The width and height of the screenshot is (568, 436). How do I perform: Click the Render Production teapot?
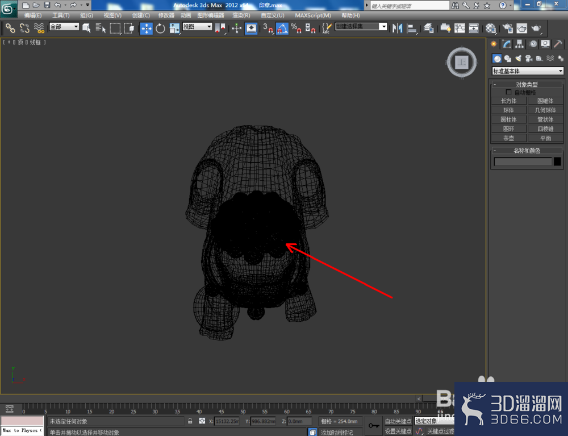pos(536,28)
